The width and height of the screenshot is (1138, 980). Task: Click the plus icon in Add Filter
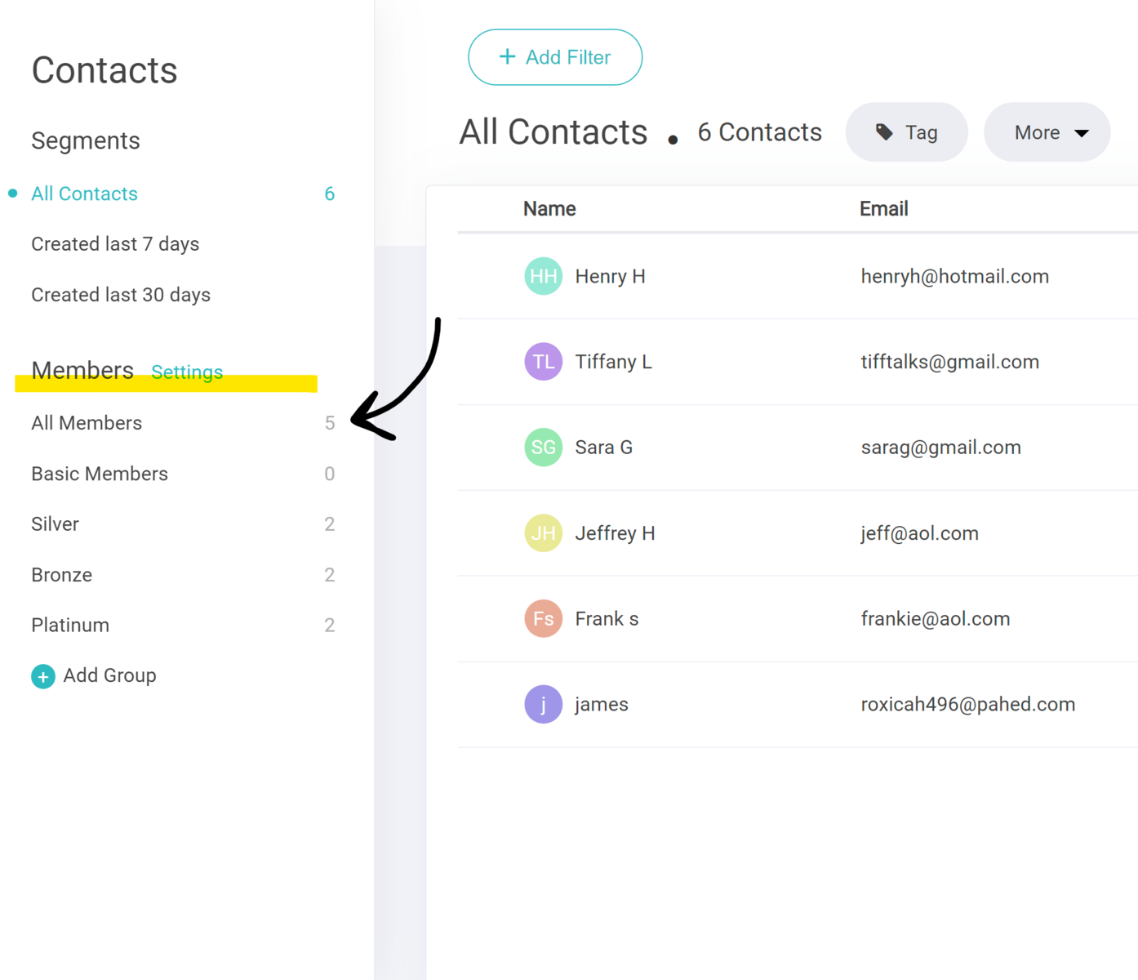click(507, 56)
